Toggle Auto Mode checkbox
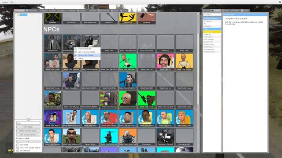 [18, 145]
